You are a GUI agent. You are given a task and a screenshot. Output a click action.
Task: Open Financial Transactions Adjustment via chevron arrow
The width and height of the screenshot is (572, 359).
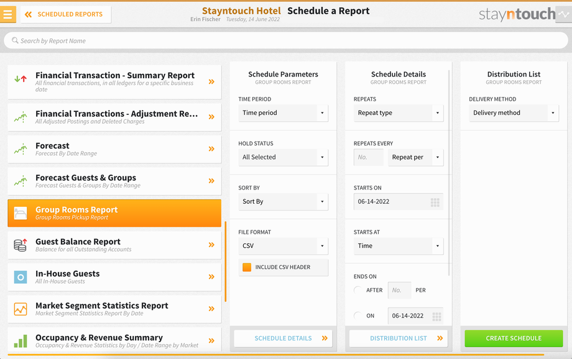pyautogui.click(x=211, y=117)
